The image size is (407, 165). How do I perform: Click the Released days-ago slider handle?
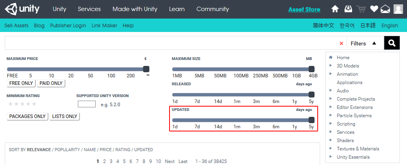[311, 94]
